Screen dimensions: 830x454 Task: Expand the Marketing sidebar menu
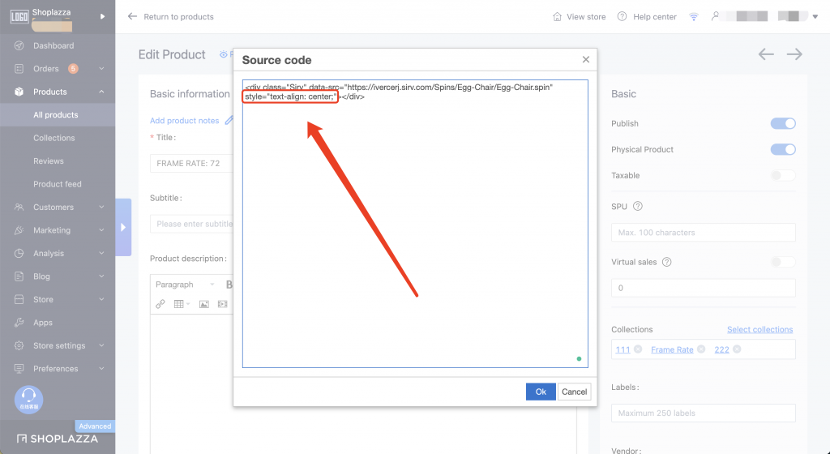pyautogui.click(x=57, y=230)
